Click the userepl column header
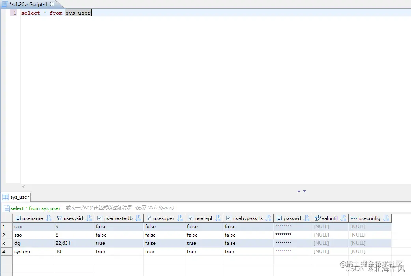411x276 pixels. click(x=204, y=218)
